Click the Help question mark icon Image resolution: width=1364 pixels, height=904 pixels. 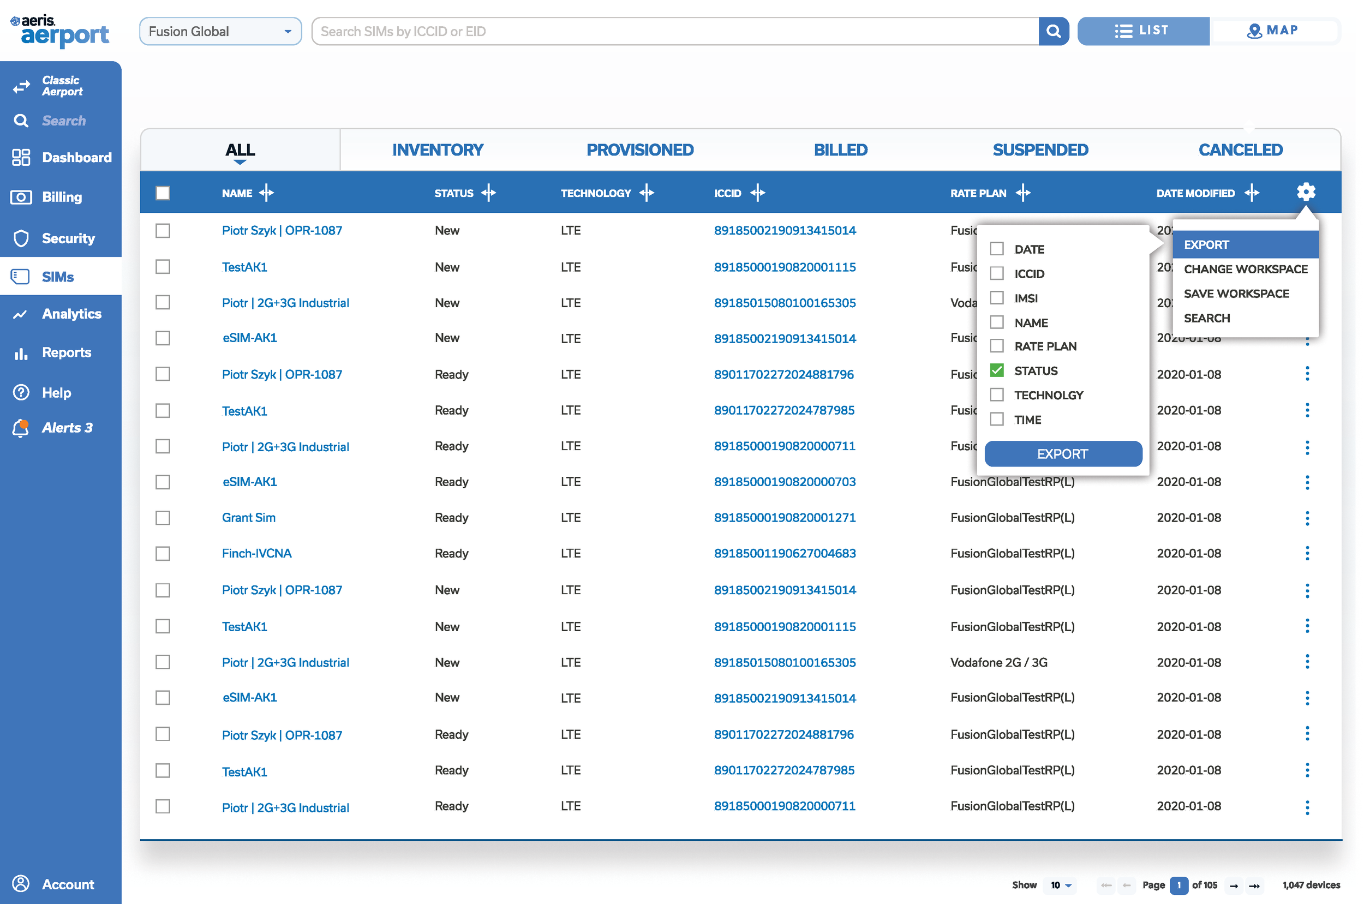click(x=21, y=393)
